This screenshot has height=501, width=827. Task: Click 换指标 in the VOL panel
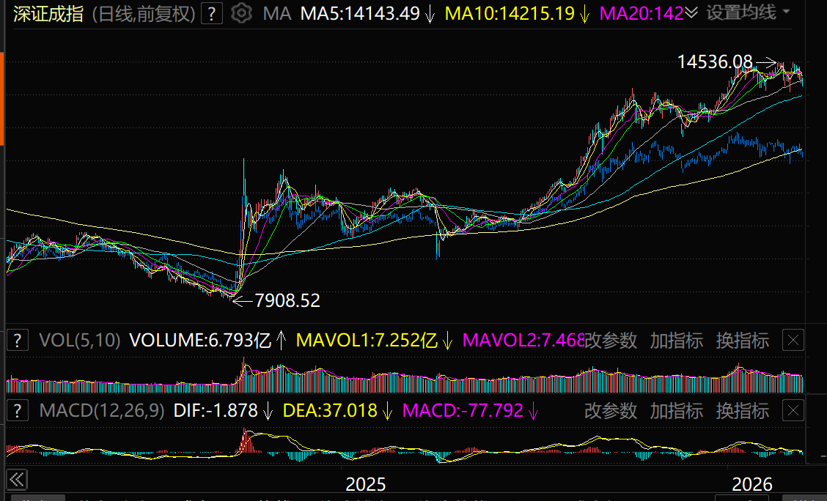(x=743, y=340)
